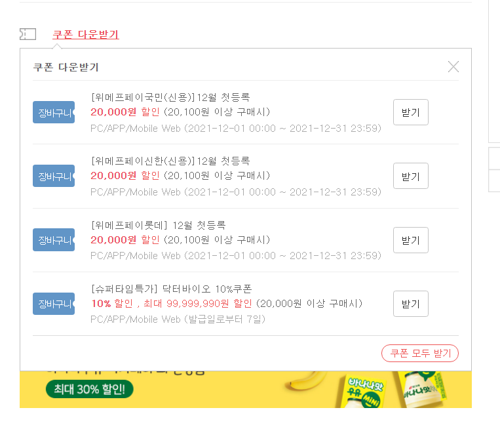The image size is (500, 431).
Task: Close the coupon download popup
Action: pos(453,67)
